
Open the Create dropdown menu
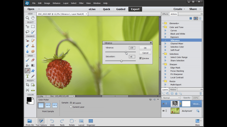[x=180, y=9]
